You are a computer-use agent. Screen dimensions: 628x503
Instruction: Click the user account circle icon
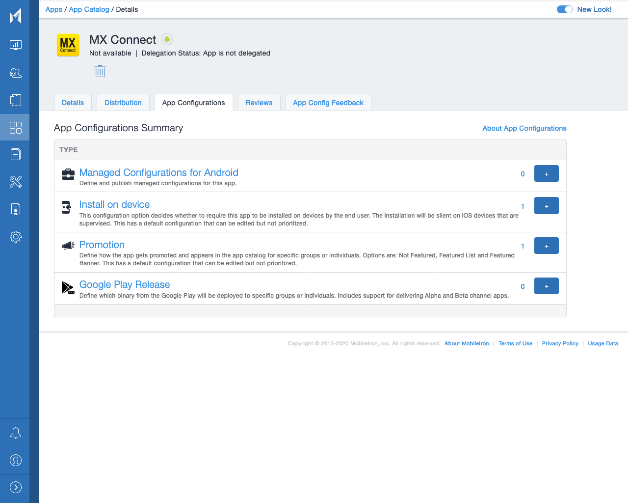[15, 460]
